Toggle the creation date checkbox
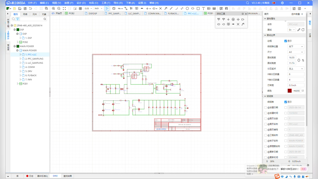The image size is (318, 179). pos(265,107)
